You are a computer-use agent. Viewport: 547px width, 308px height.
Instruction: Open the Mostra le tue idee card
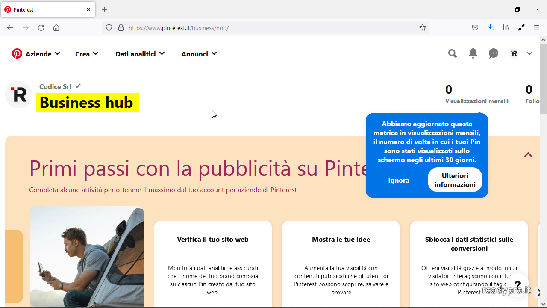(x=341, y=264)
